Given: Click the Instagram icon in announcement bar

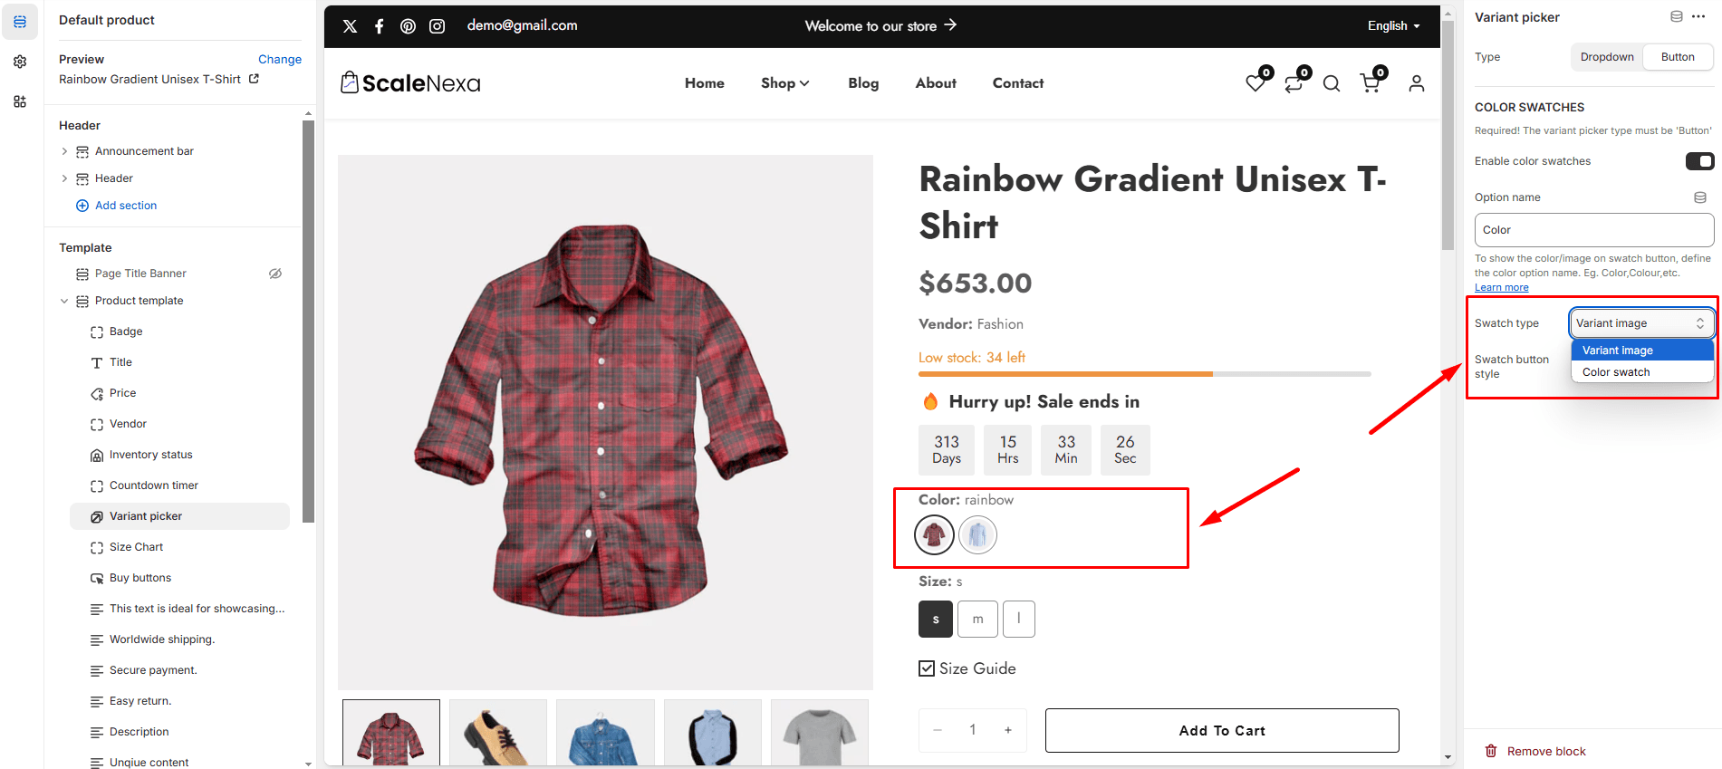Looking at the screenshot, I should 437,26.
